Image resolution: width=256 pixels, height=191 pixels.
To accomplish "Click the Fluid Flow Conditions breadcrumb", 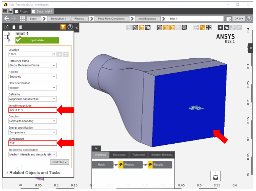I will (x=111, y=19).
